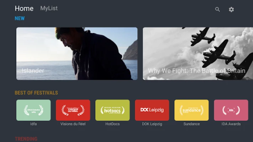Open Why We Fight: The Battle of Britain

point(198,54)
